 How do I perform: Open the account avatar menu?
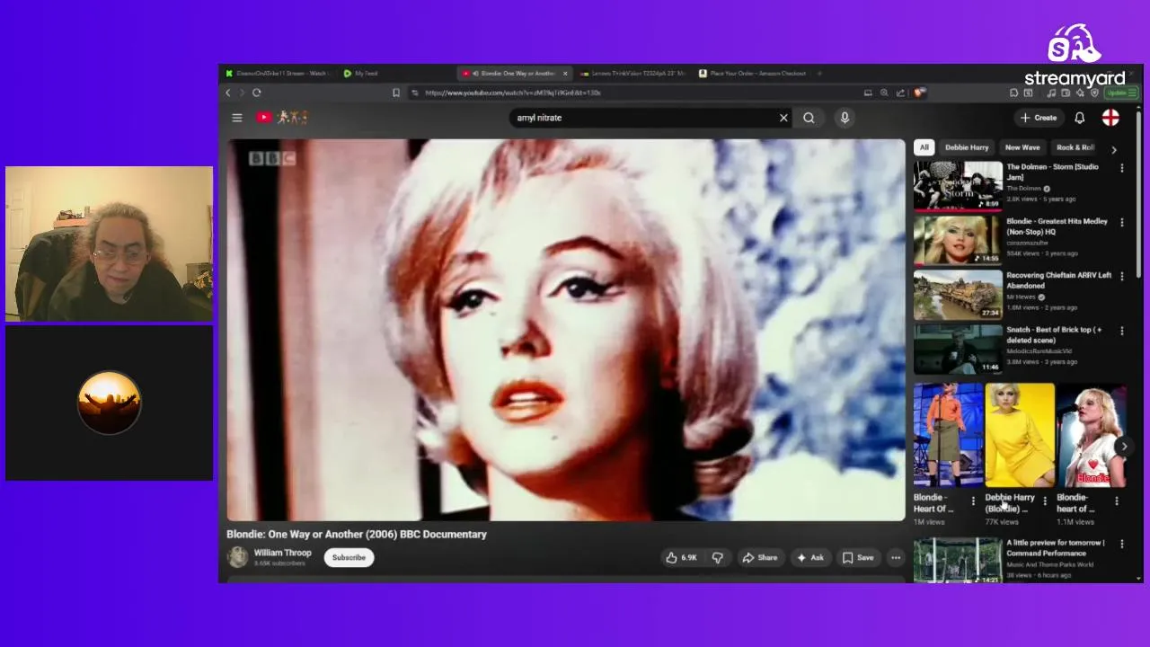(1110, 118)
